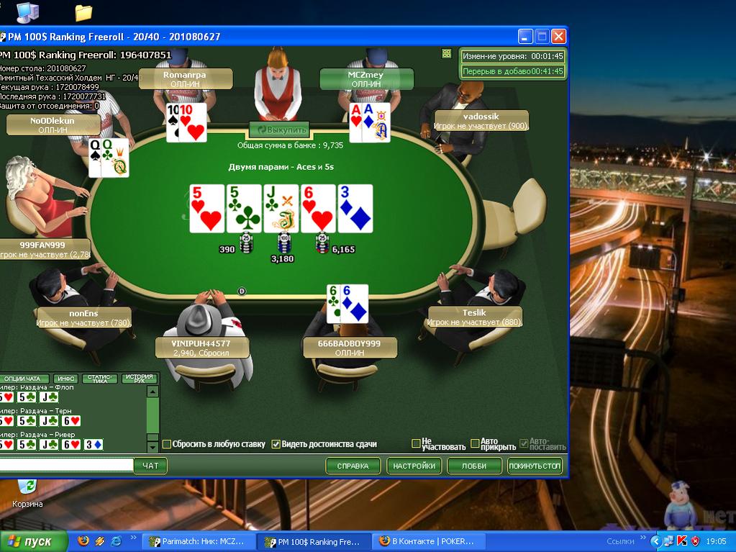Image resolution: width=736 pixels, height=552 pixels.
Task: Click the 'Выкупить' rebuy button
Action: (280, 130)
